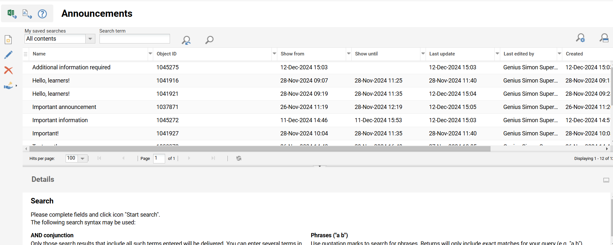Click the refresh icon in the paging bar

pos(239,158)
